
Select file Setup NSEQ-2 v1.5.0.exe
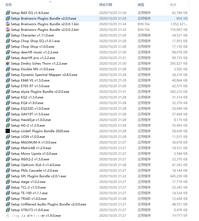pos(30,159)
